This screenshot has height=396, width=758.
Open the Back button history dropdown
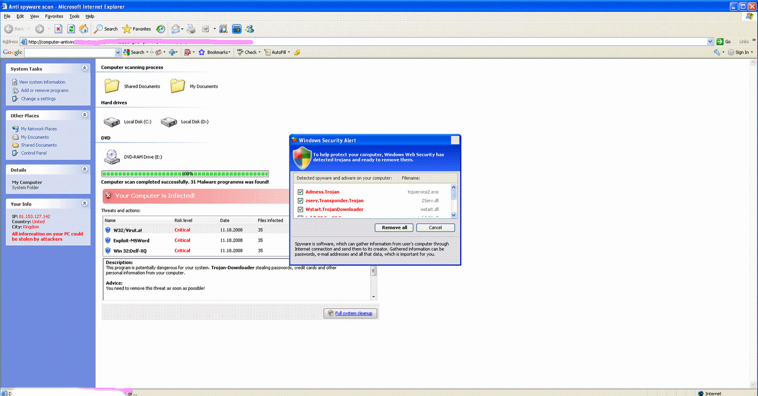click(29, 29)
